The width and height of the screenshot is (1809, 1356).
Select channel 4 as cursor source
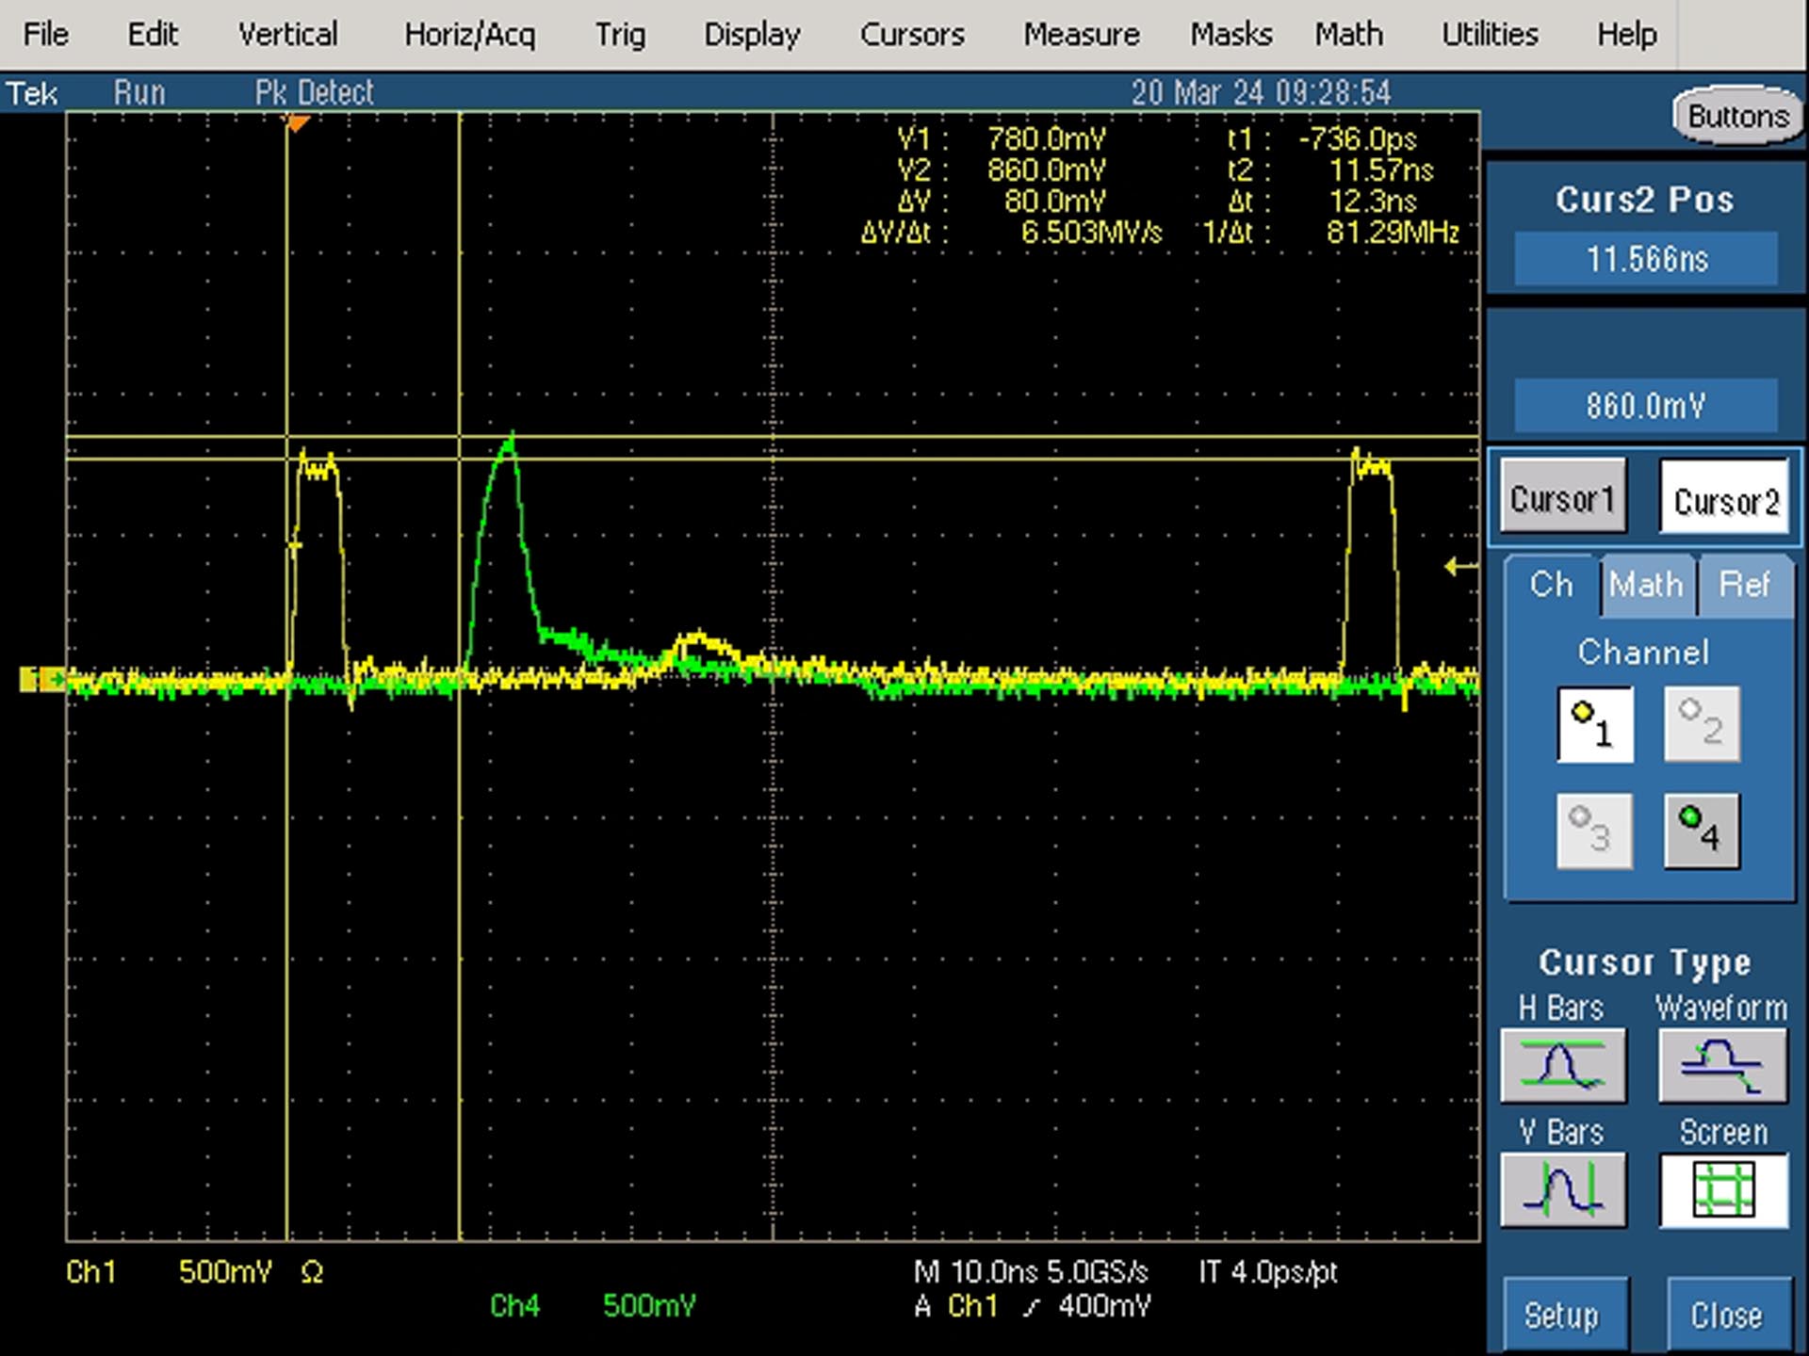[x=1702, y=831]
